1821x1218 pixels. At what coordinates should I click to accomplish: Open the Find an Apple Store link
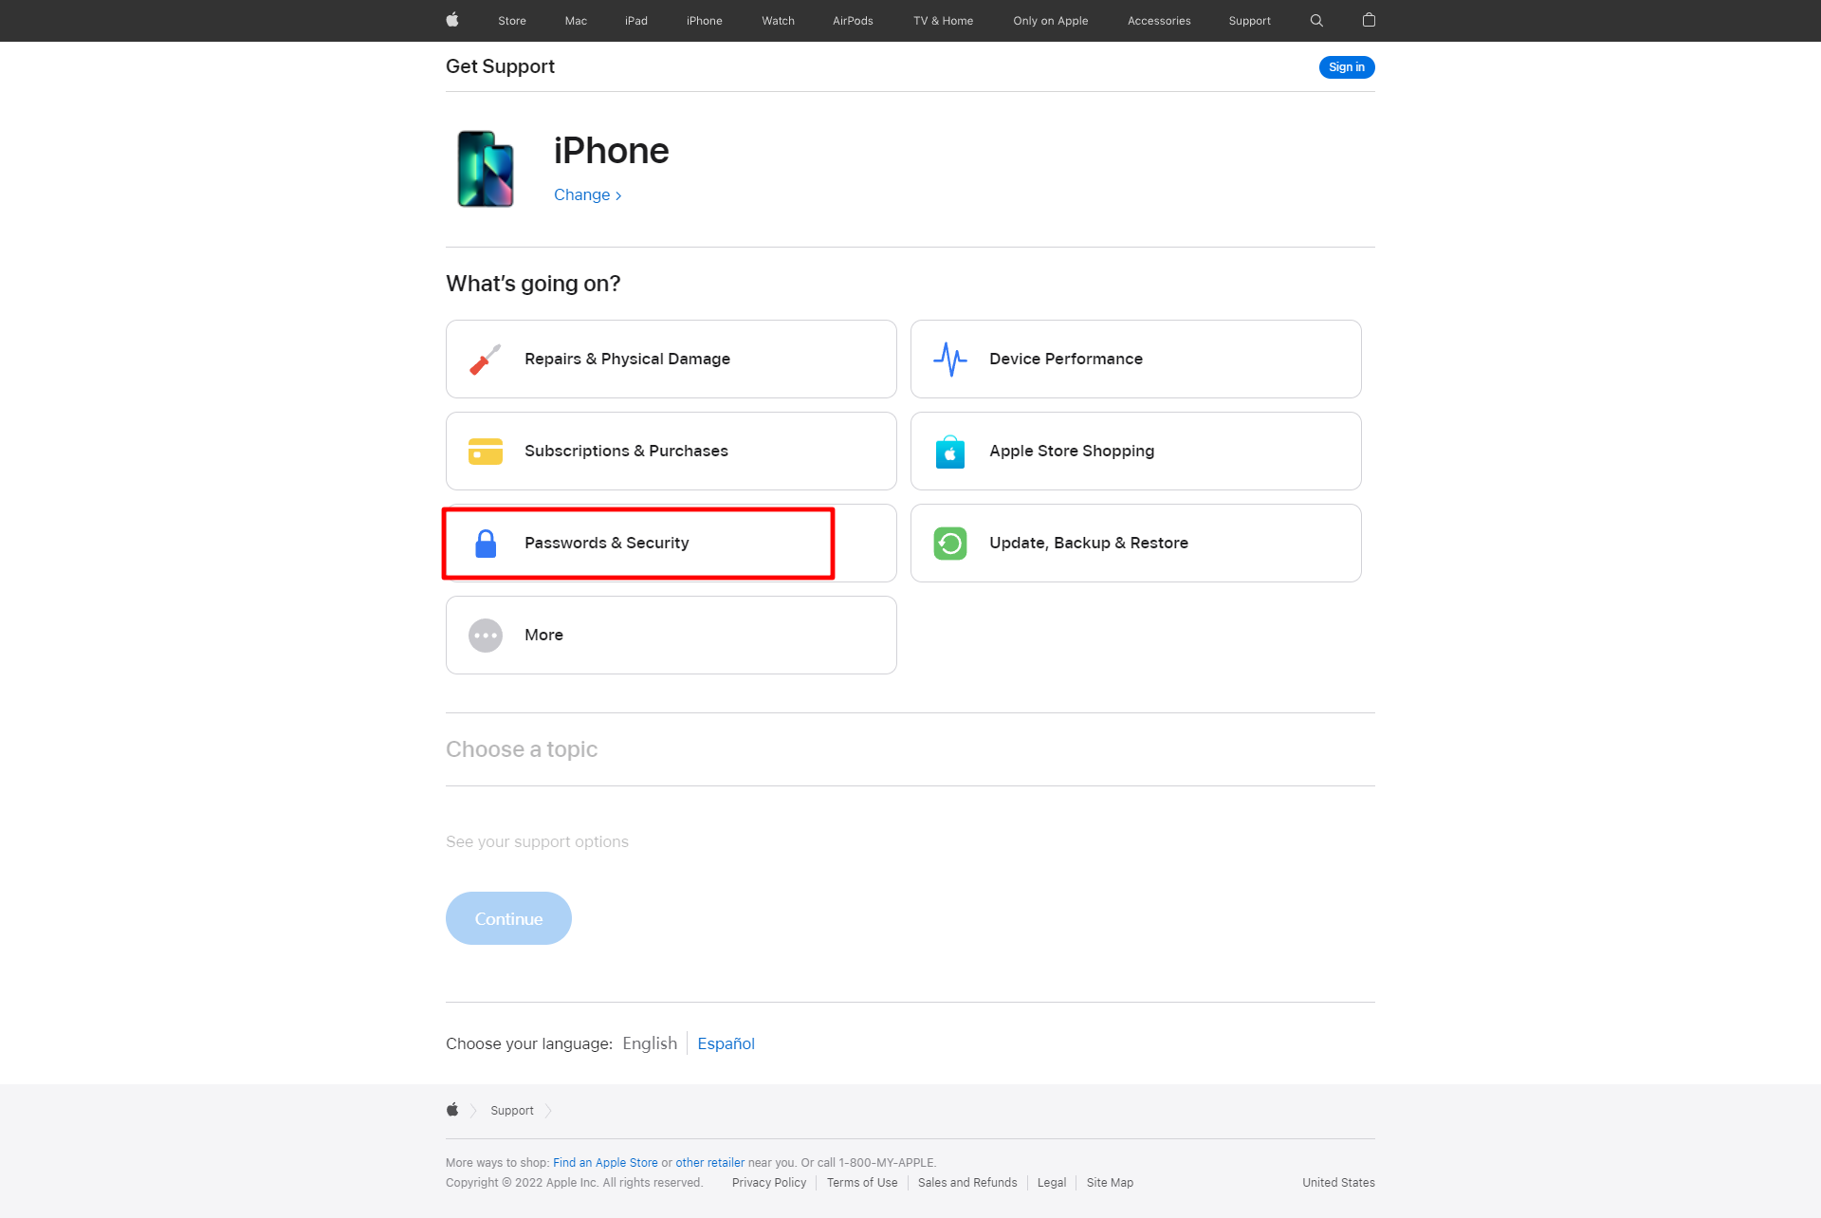tap(605, 1163)
